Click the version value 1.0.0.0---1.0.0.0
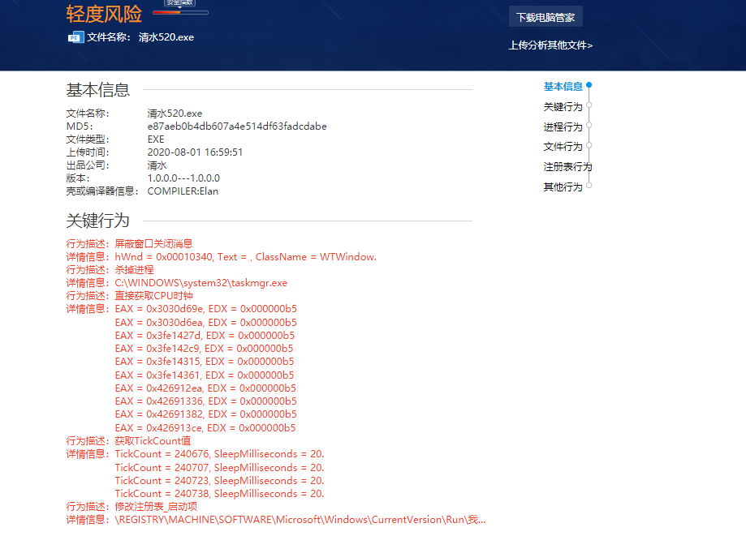746x536 pixels. coord(183,178)
